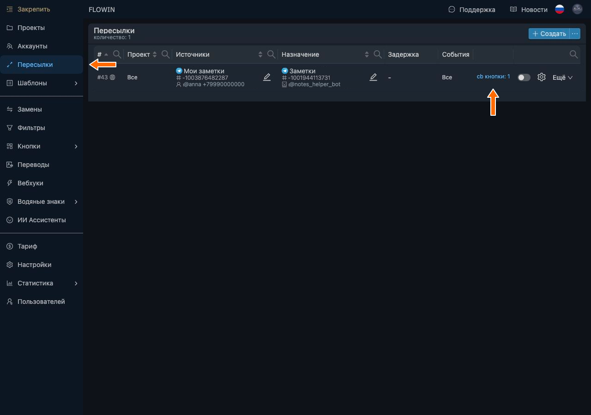
Task: Click the Статистика chart icon
Action: 10,283
